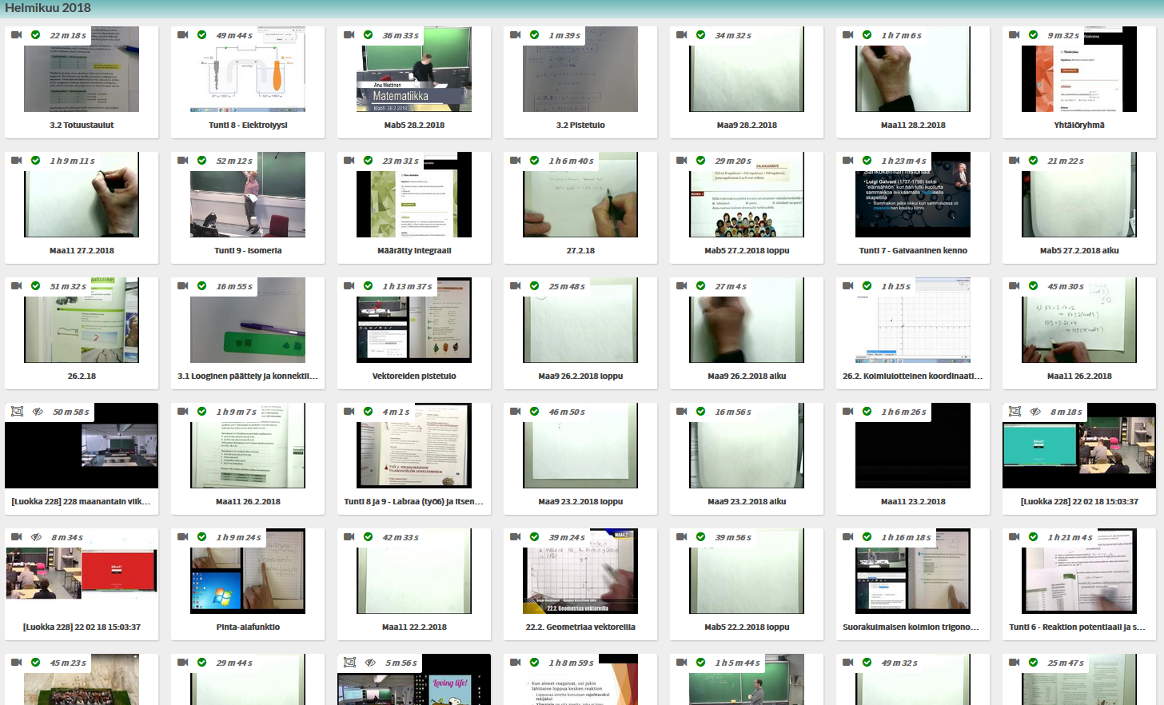Click the Helmikuu 2018 section header
The width and height of the screenshot is (1164, 705).
tap(48, 8)
